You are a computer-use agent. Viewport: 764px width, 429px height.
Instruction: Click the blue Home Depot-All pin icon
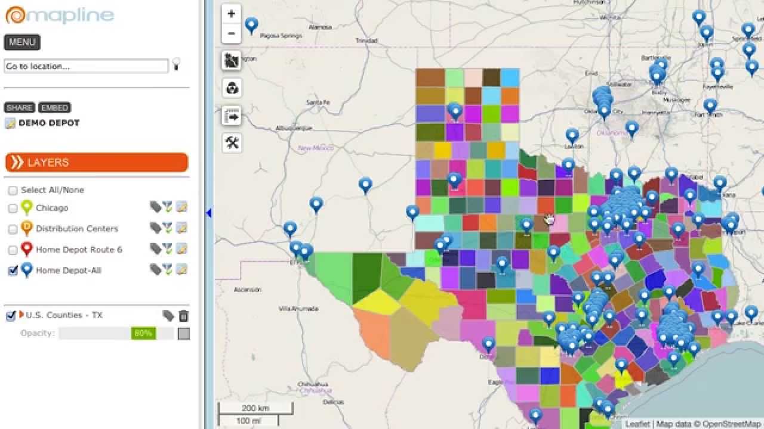click(27, 270)
